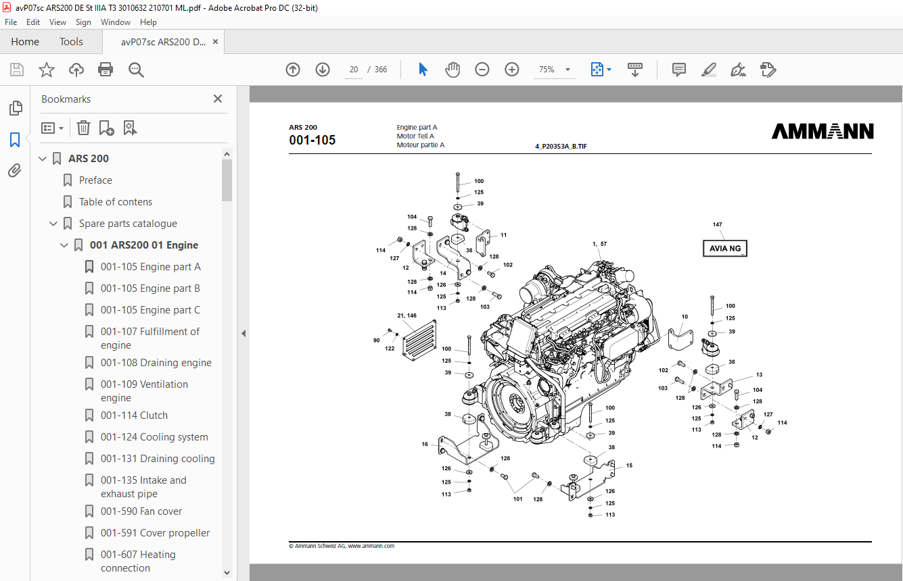
Task: Open 001-591 Cover propeller bookmark
Action: [156, 533]
